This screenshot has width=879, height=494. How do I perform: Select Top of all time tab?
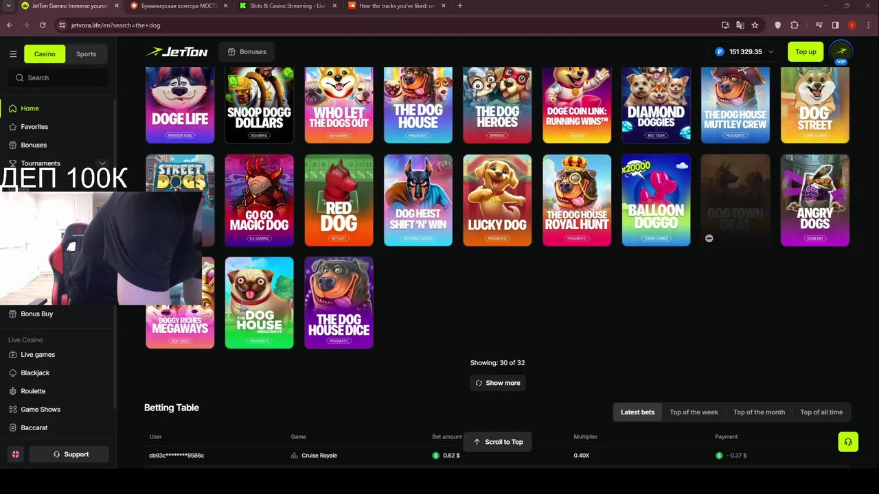pos(821,412)
